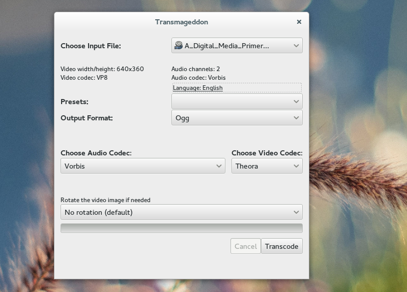Open the No rotation (default) dropdown
407x292 pixels.
point(182,212)
